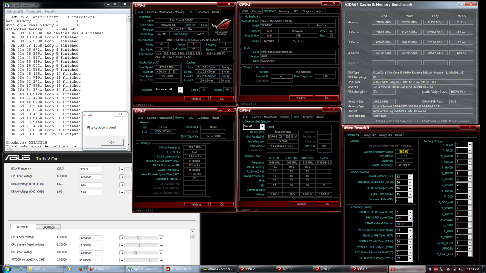This screenshot has width=486, height=273.
Task: Open Graphics tab in CPU-Z Mainboard window
Action: (x=308, y=11)
